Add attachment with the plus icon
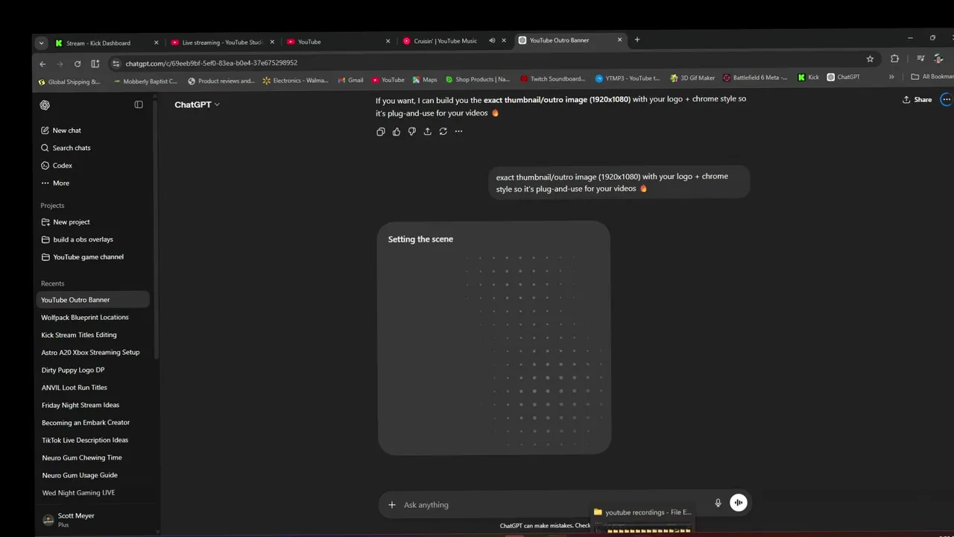 pyautogui.click(x=392, y=505)
